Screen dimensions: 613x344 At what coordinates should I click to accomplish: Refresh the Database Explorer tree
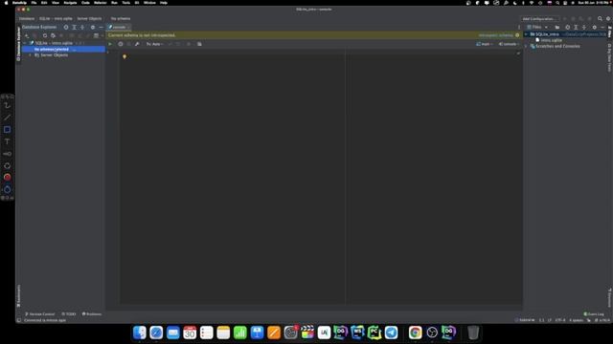pyautogui.click(x=45, y=35)
